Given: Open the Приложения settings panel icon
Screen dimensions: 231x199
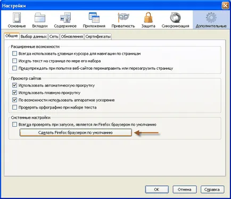Looking at the screenshot, I should pyautogui.click(x=94, y=20).
